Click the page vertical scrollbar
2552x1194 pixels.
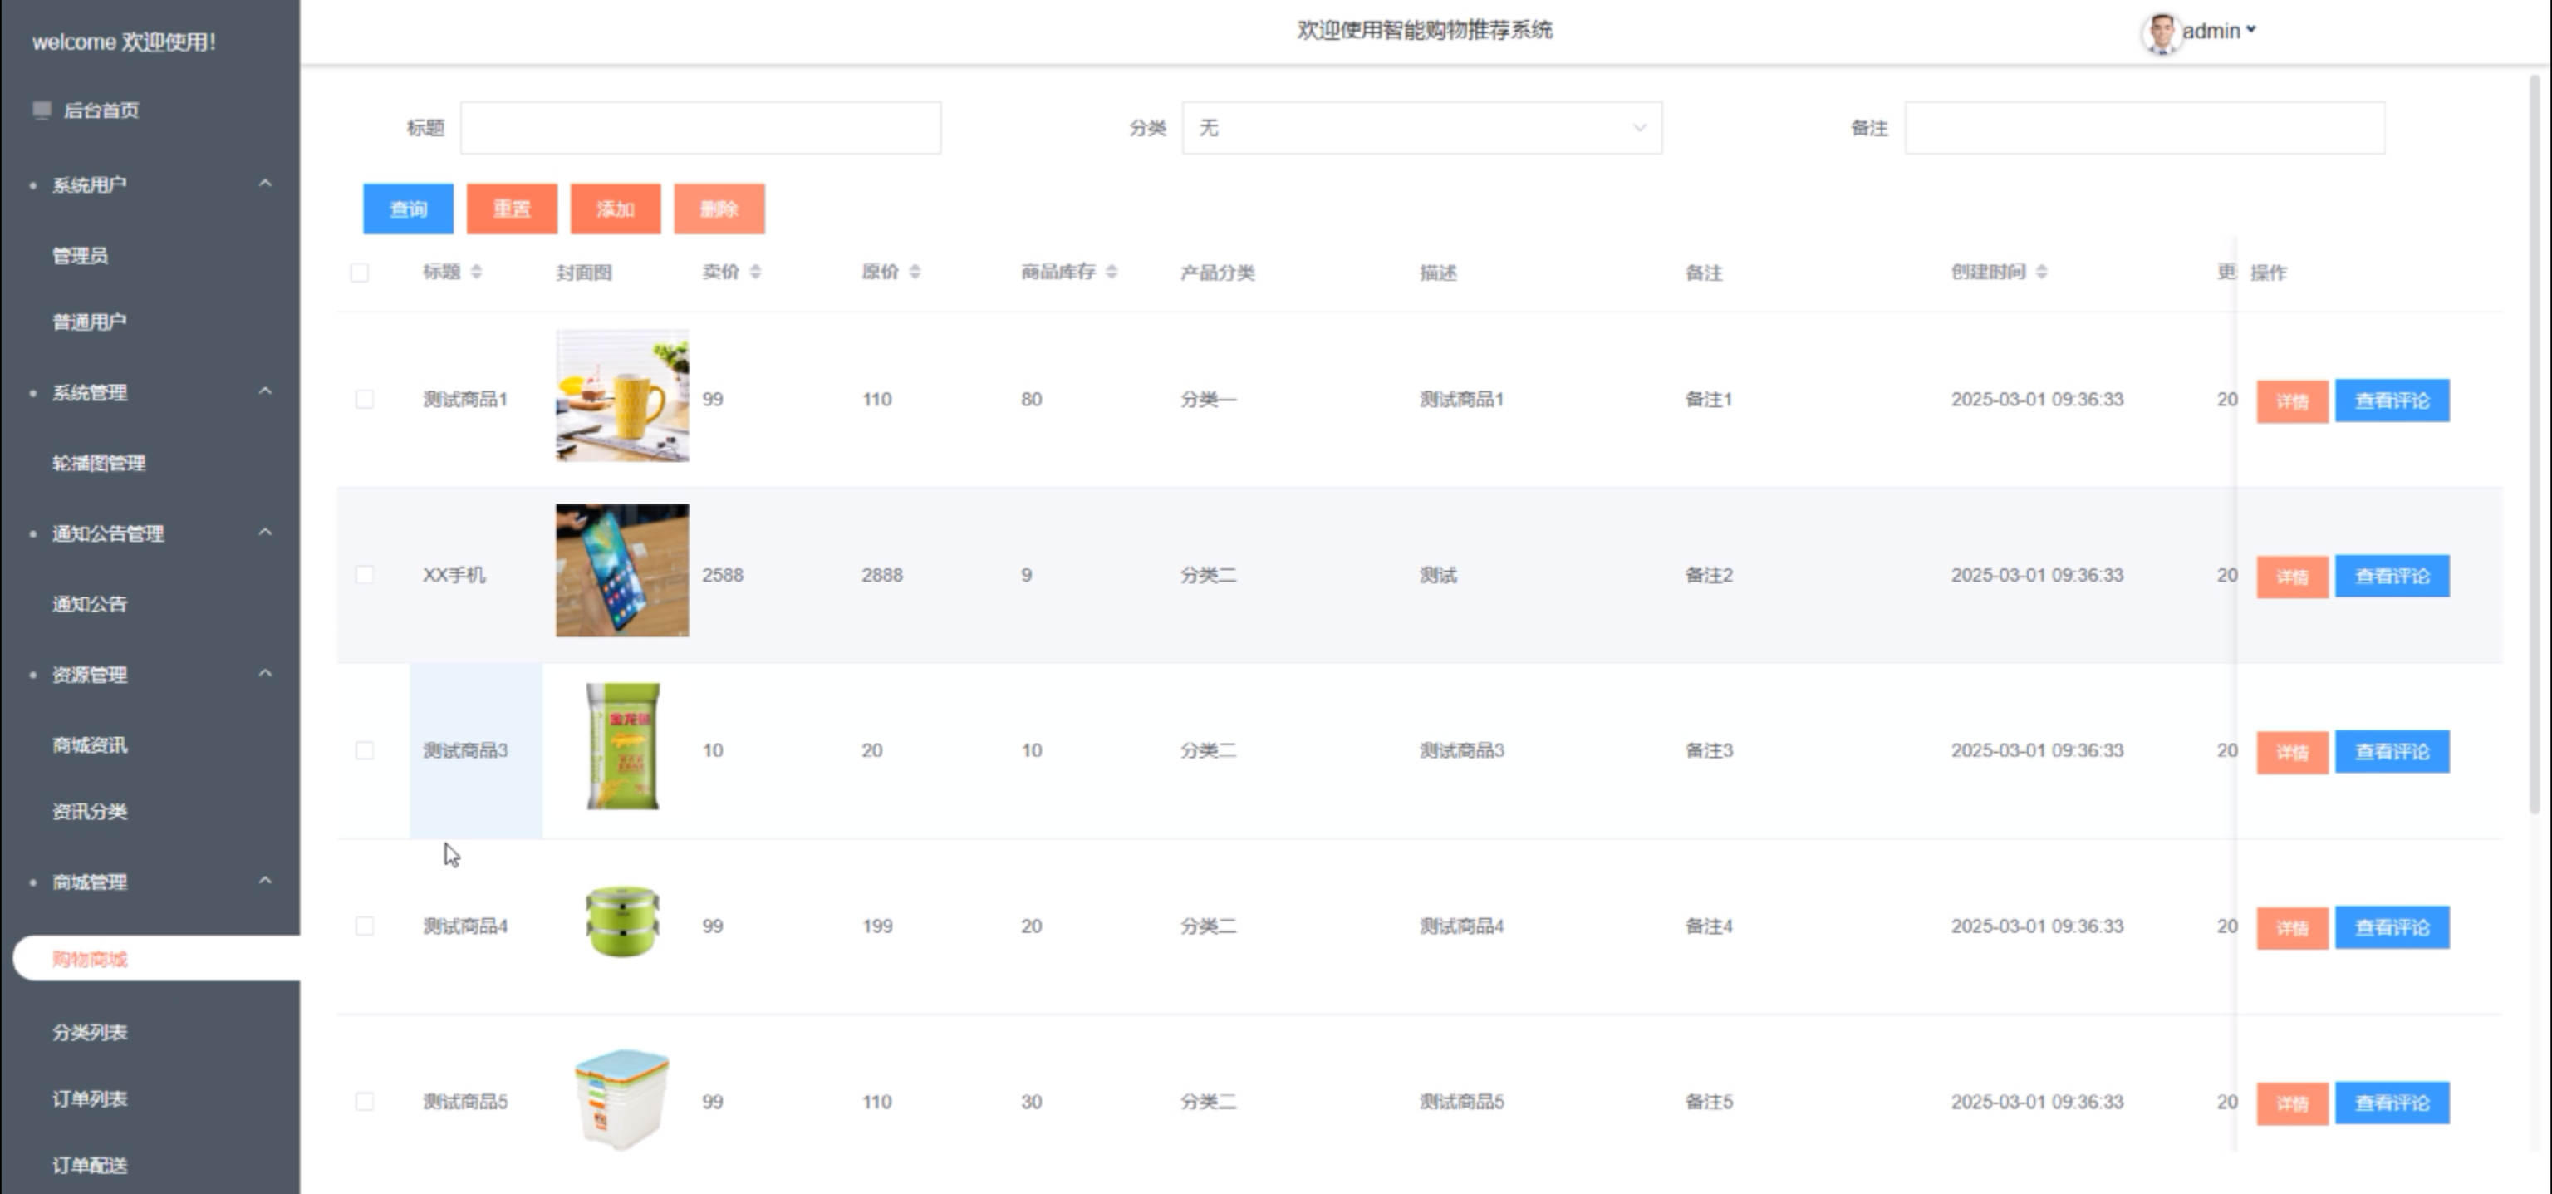click(x=2537, y=446)
